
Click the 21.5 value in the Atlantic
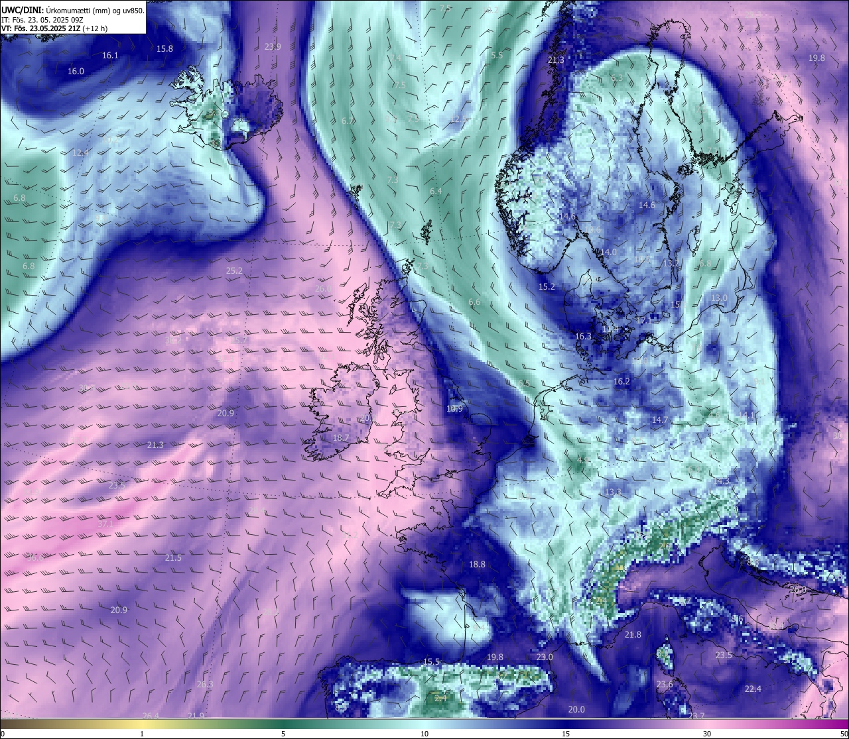click(173, 557)
